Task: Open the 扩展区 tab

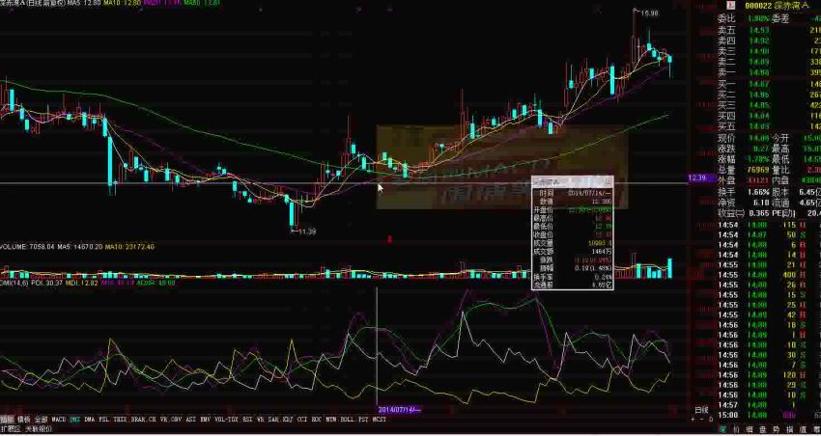Action: (x=11, y=428)
